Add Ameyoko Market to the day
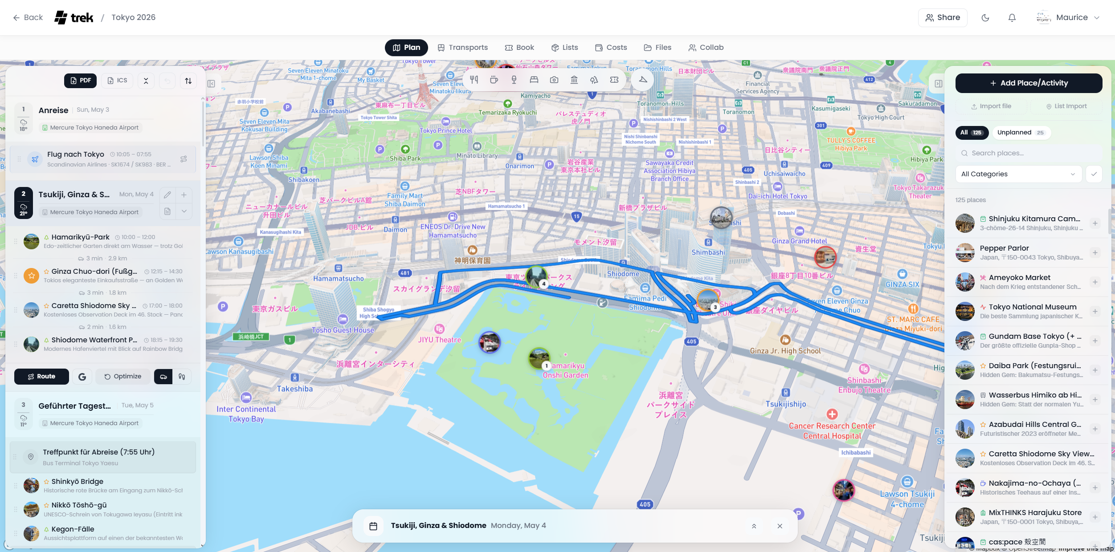The width and height of the screenshot is (1115, 552). (1095, 282)
